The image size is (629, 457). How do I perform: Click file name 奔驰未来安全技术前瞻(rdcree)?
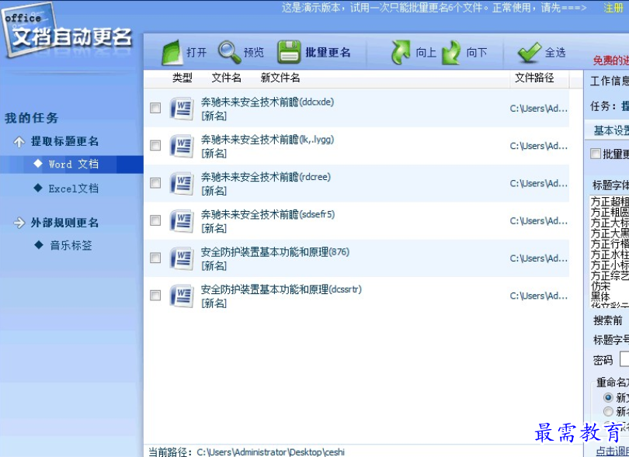[266, 177]
